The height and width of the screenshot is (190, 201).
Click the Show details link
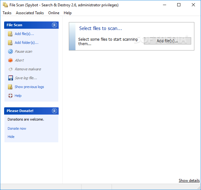(189, 181)
